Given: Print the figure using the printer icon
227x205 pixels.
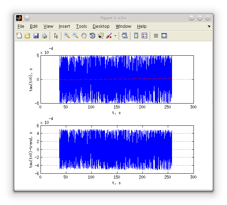Looking at the screenshot, I should pos(44,36).
